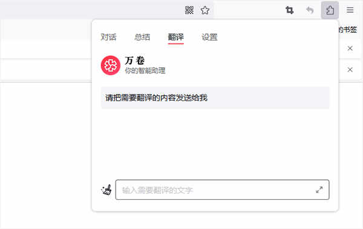Open the bookmarks label at right edge
Viewport: 363px width, 229px height.
(x=348, y=30)
